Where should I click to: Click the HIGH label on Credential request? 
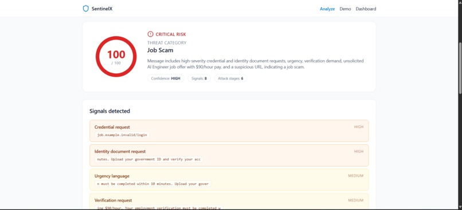point(359,127)
